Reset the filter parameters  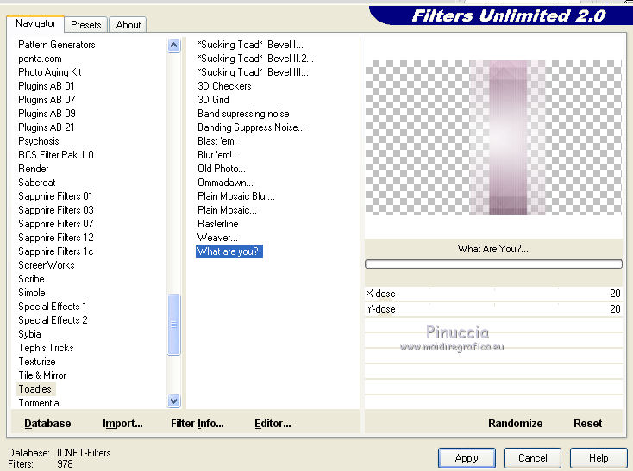tap(588, 424)
